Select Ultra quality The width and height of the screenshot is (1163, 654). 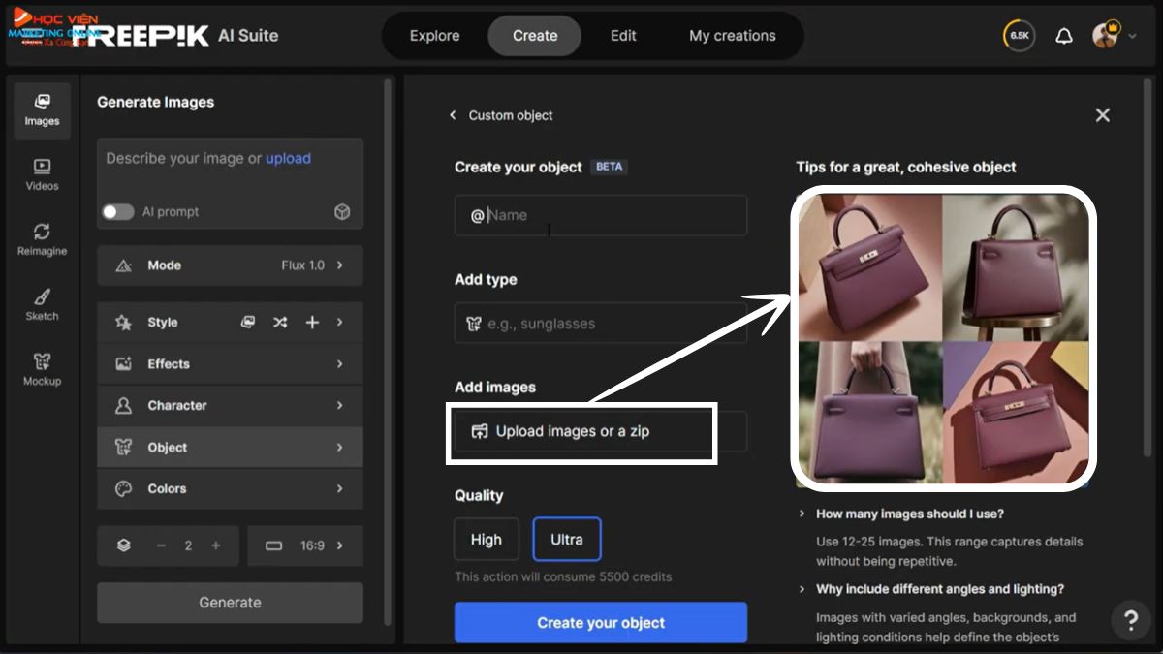567,540
